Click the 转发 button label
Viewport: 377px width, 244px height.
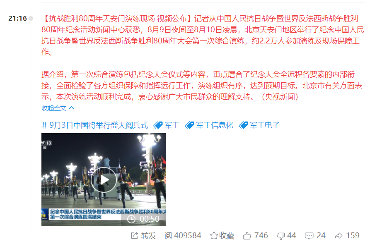(x=149, y=236)
